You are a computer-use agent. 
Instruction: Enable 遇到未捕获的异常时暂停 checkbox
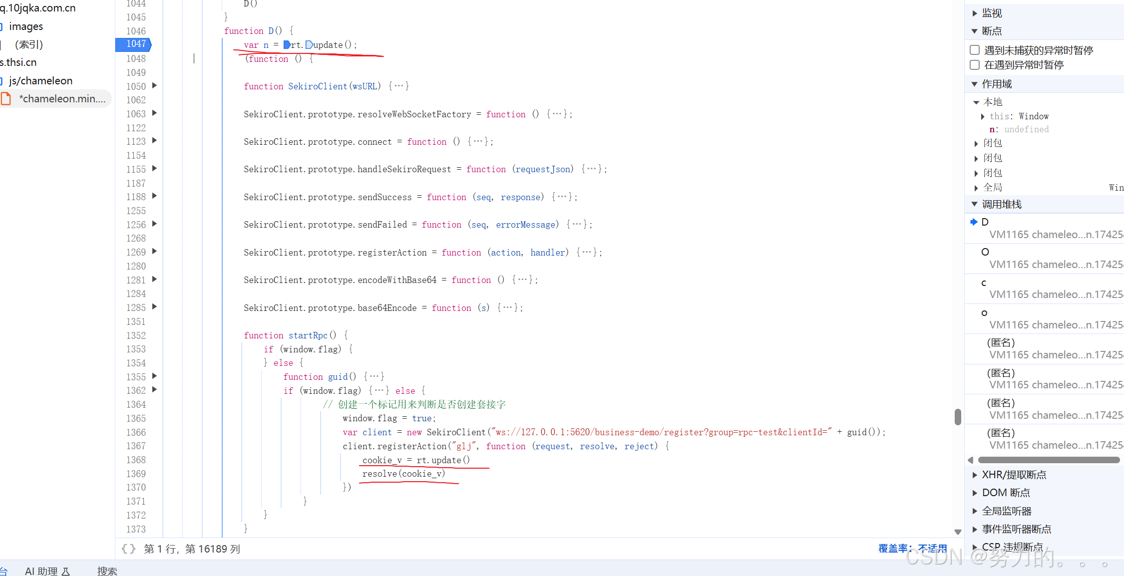[x=974, y=50]
